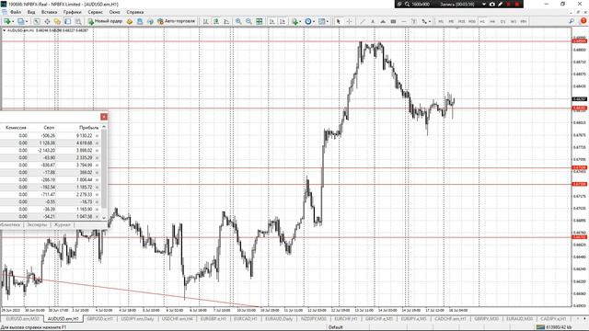The image size is (589, 331).
Task: Open the toolbar search magnifier
Action: click(x=572, y=21)
